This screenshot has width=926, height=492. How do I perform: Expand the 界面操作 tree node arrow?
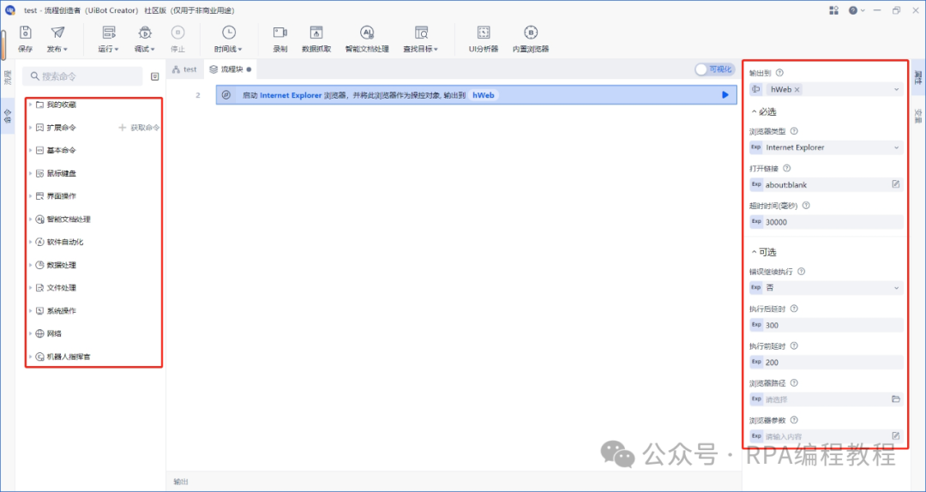tap(30, 195)
